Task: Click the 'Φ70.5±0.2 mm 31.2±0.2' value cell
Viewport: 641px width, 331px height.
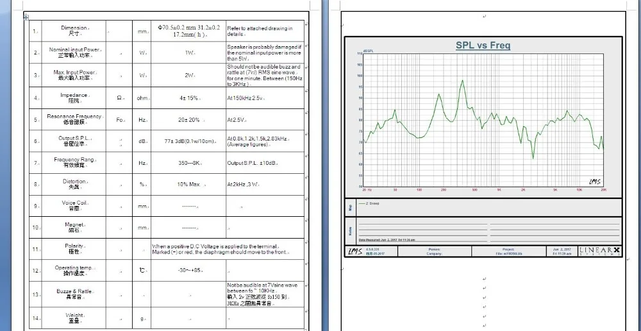Action: (x=188, y=31)
